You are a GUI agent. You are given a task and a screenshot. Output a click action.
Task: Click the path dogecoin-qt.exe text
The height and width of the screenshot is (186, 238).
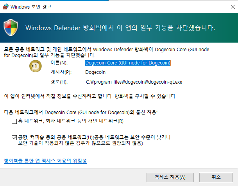coord(134,82)
